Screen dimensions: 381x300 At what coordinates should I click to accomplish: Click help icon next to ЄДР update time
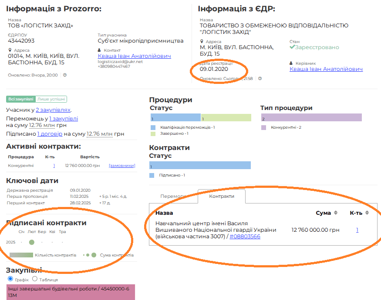coord(260,79)
